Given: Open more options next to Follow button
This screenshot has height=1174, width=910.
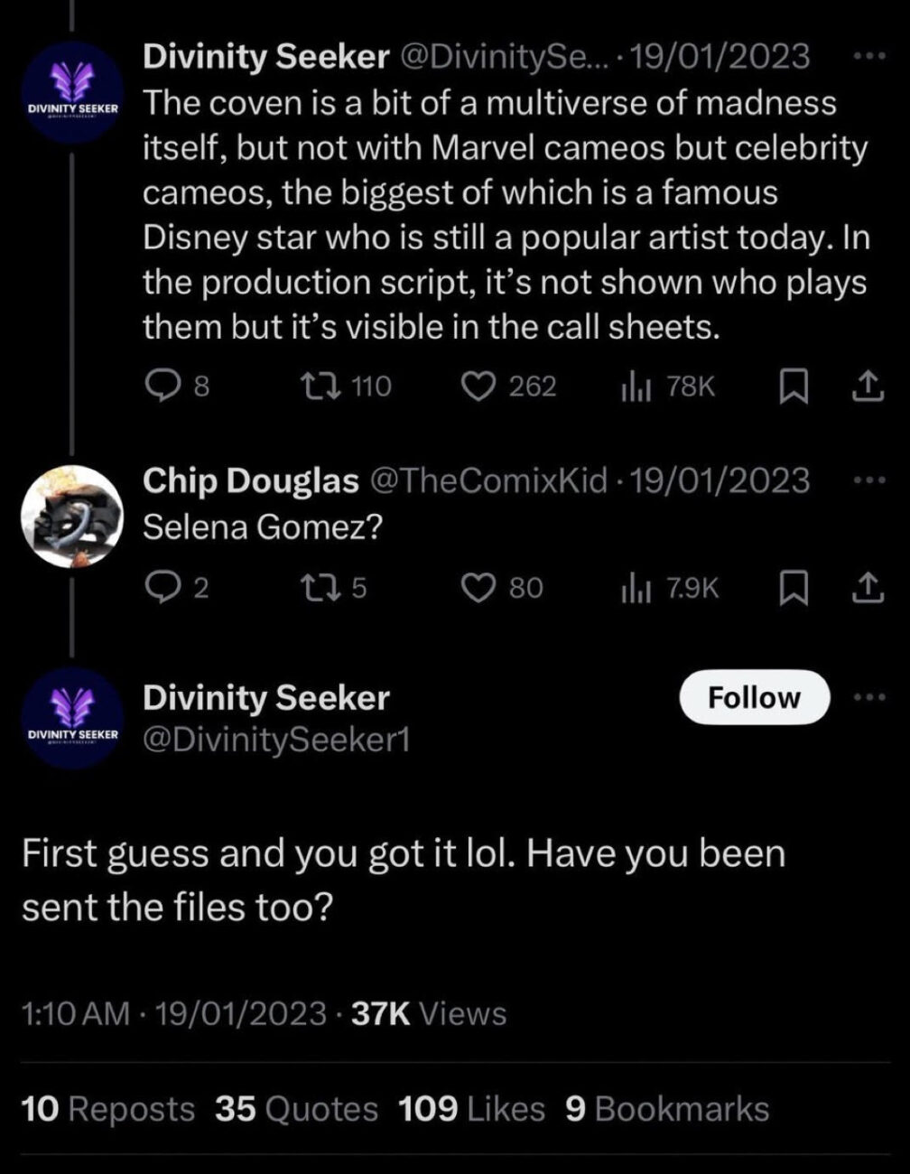Looking at the screenshot, I should (x=869, y=697).
